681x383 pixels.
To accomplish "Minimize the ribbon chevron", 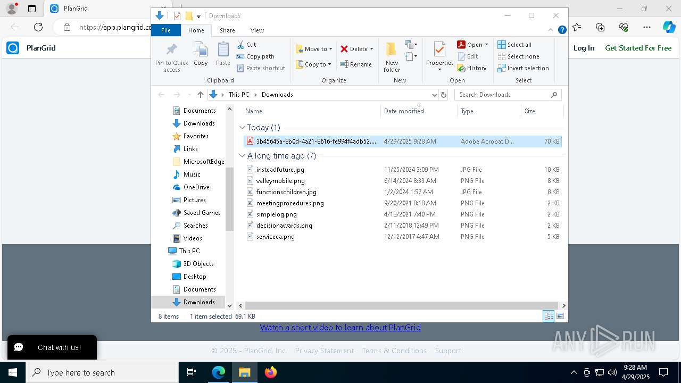I will point(551,30).
